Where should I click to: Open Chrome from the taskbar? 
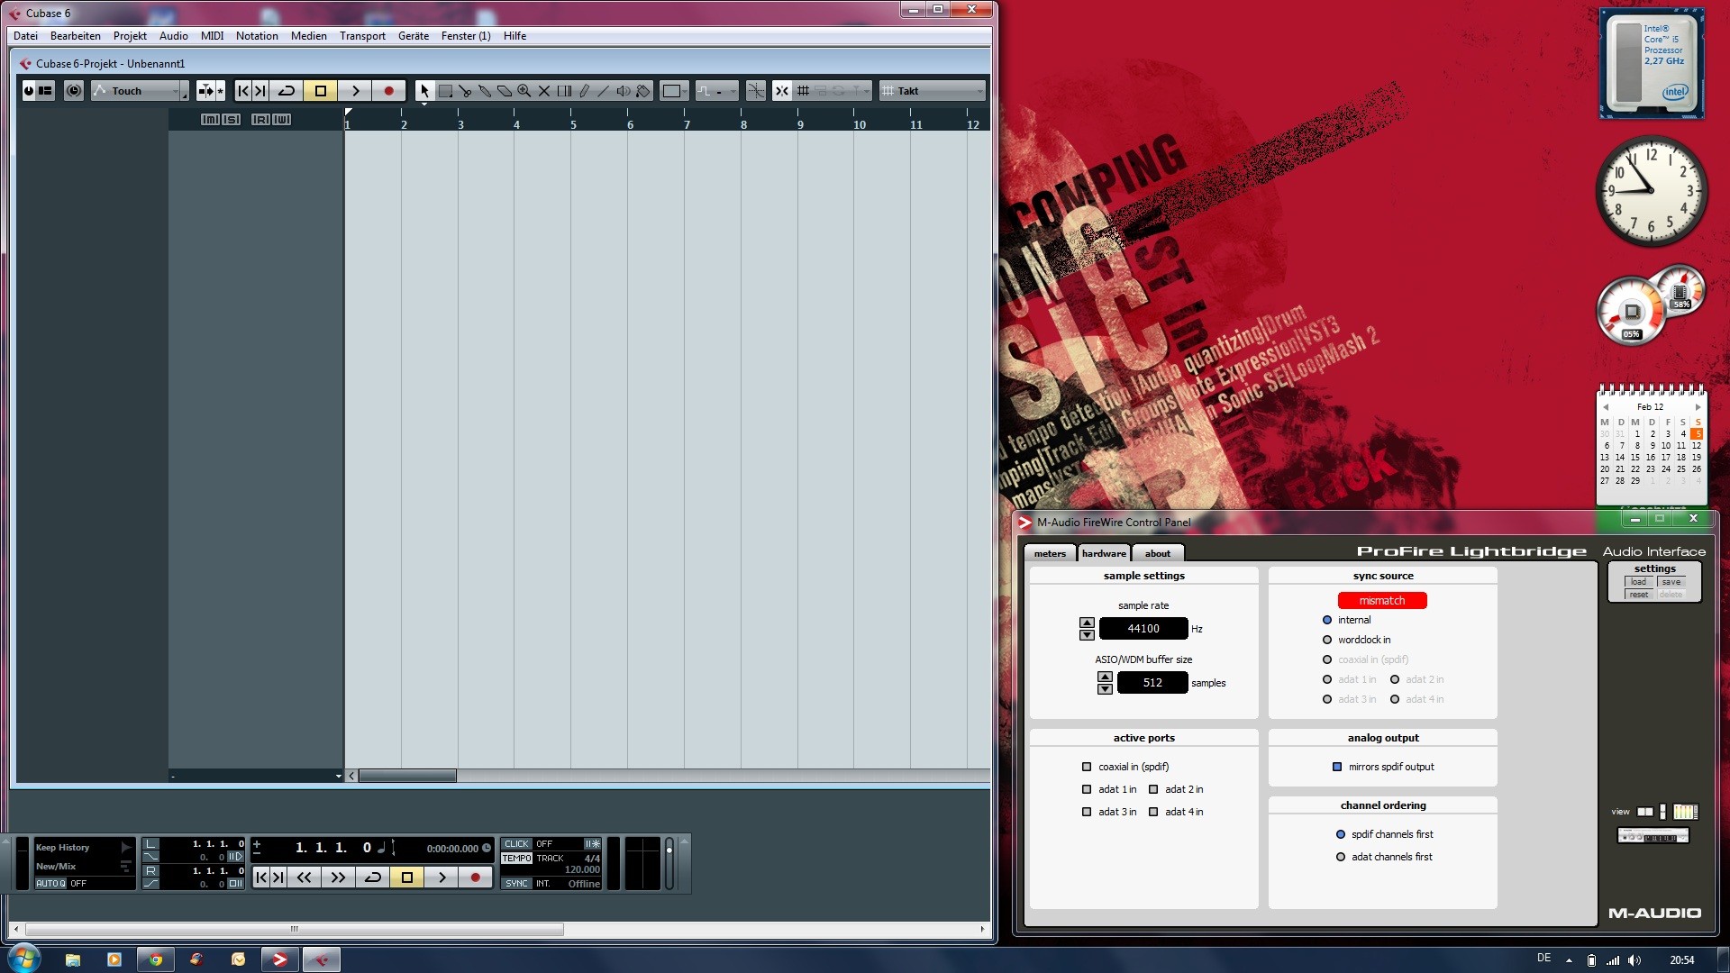click(155, 959)
